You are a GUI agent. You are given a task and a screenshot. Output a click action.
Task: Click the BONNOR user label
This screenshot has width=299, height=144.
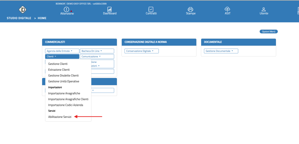60,3
